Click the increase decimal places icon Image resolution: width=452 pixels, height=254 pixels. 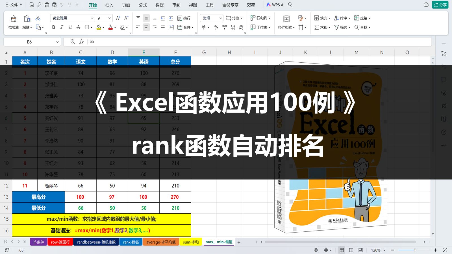tap(233, 27)
